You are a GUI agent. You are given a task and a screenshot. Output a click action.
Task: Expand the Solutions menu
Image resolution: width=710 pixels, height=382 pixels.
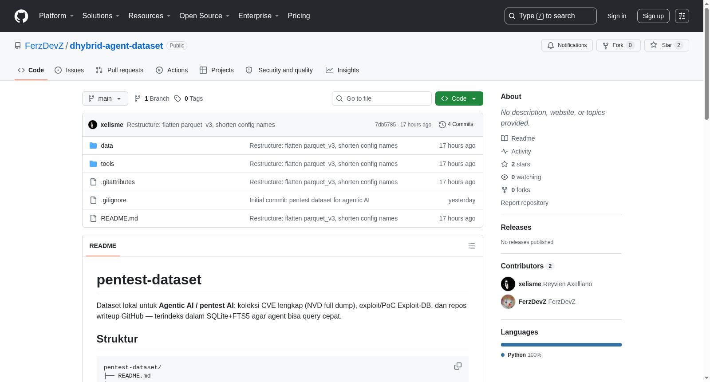[101, 16]
